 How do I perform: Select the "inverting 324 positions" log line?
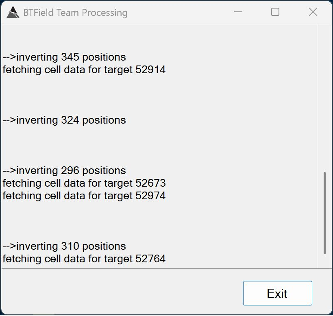pyautogui.click(x=64, y=120)
